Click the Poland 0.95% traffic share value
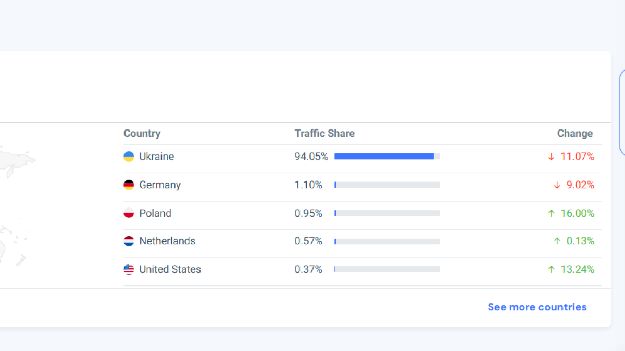 coord(308,213)
